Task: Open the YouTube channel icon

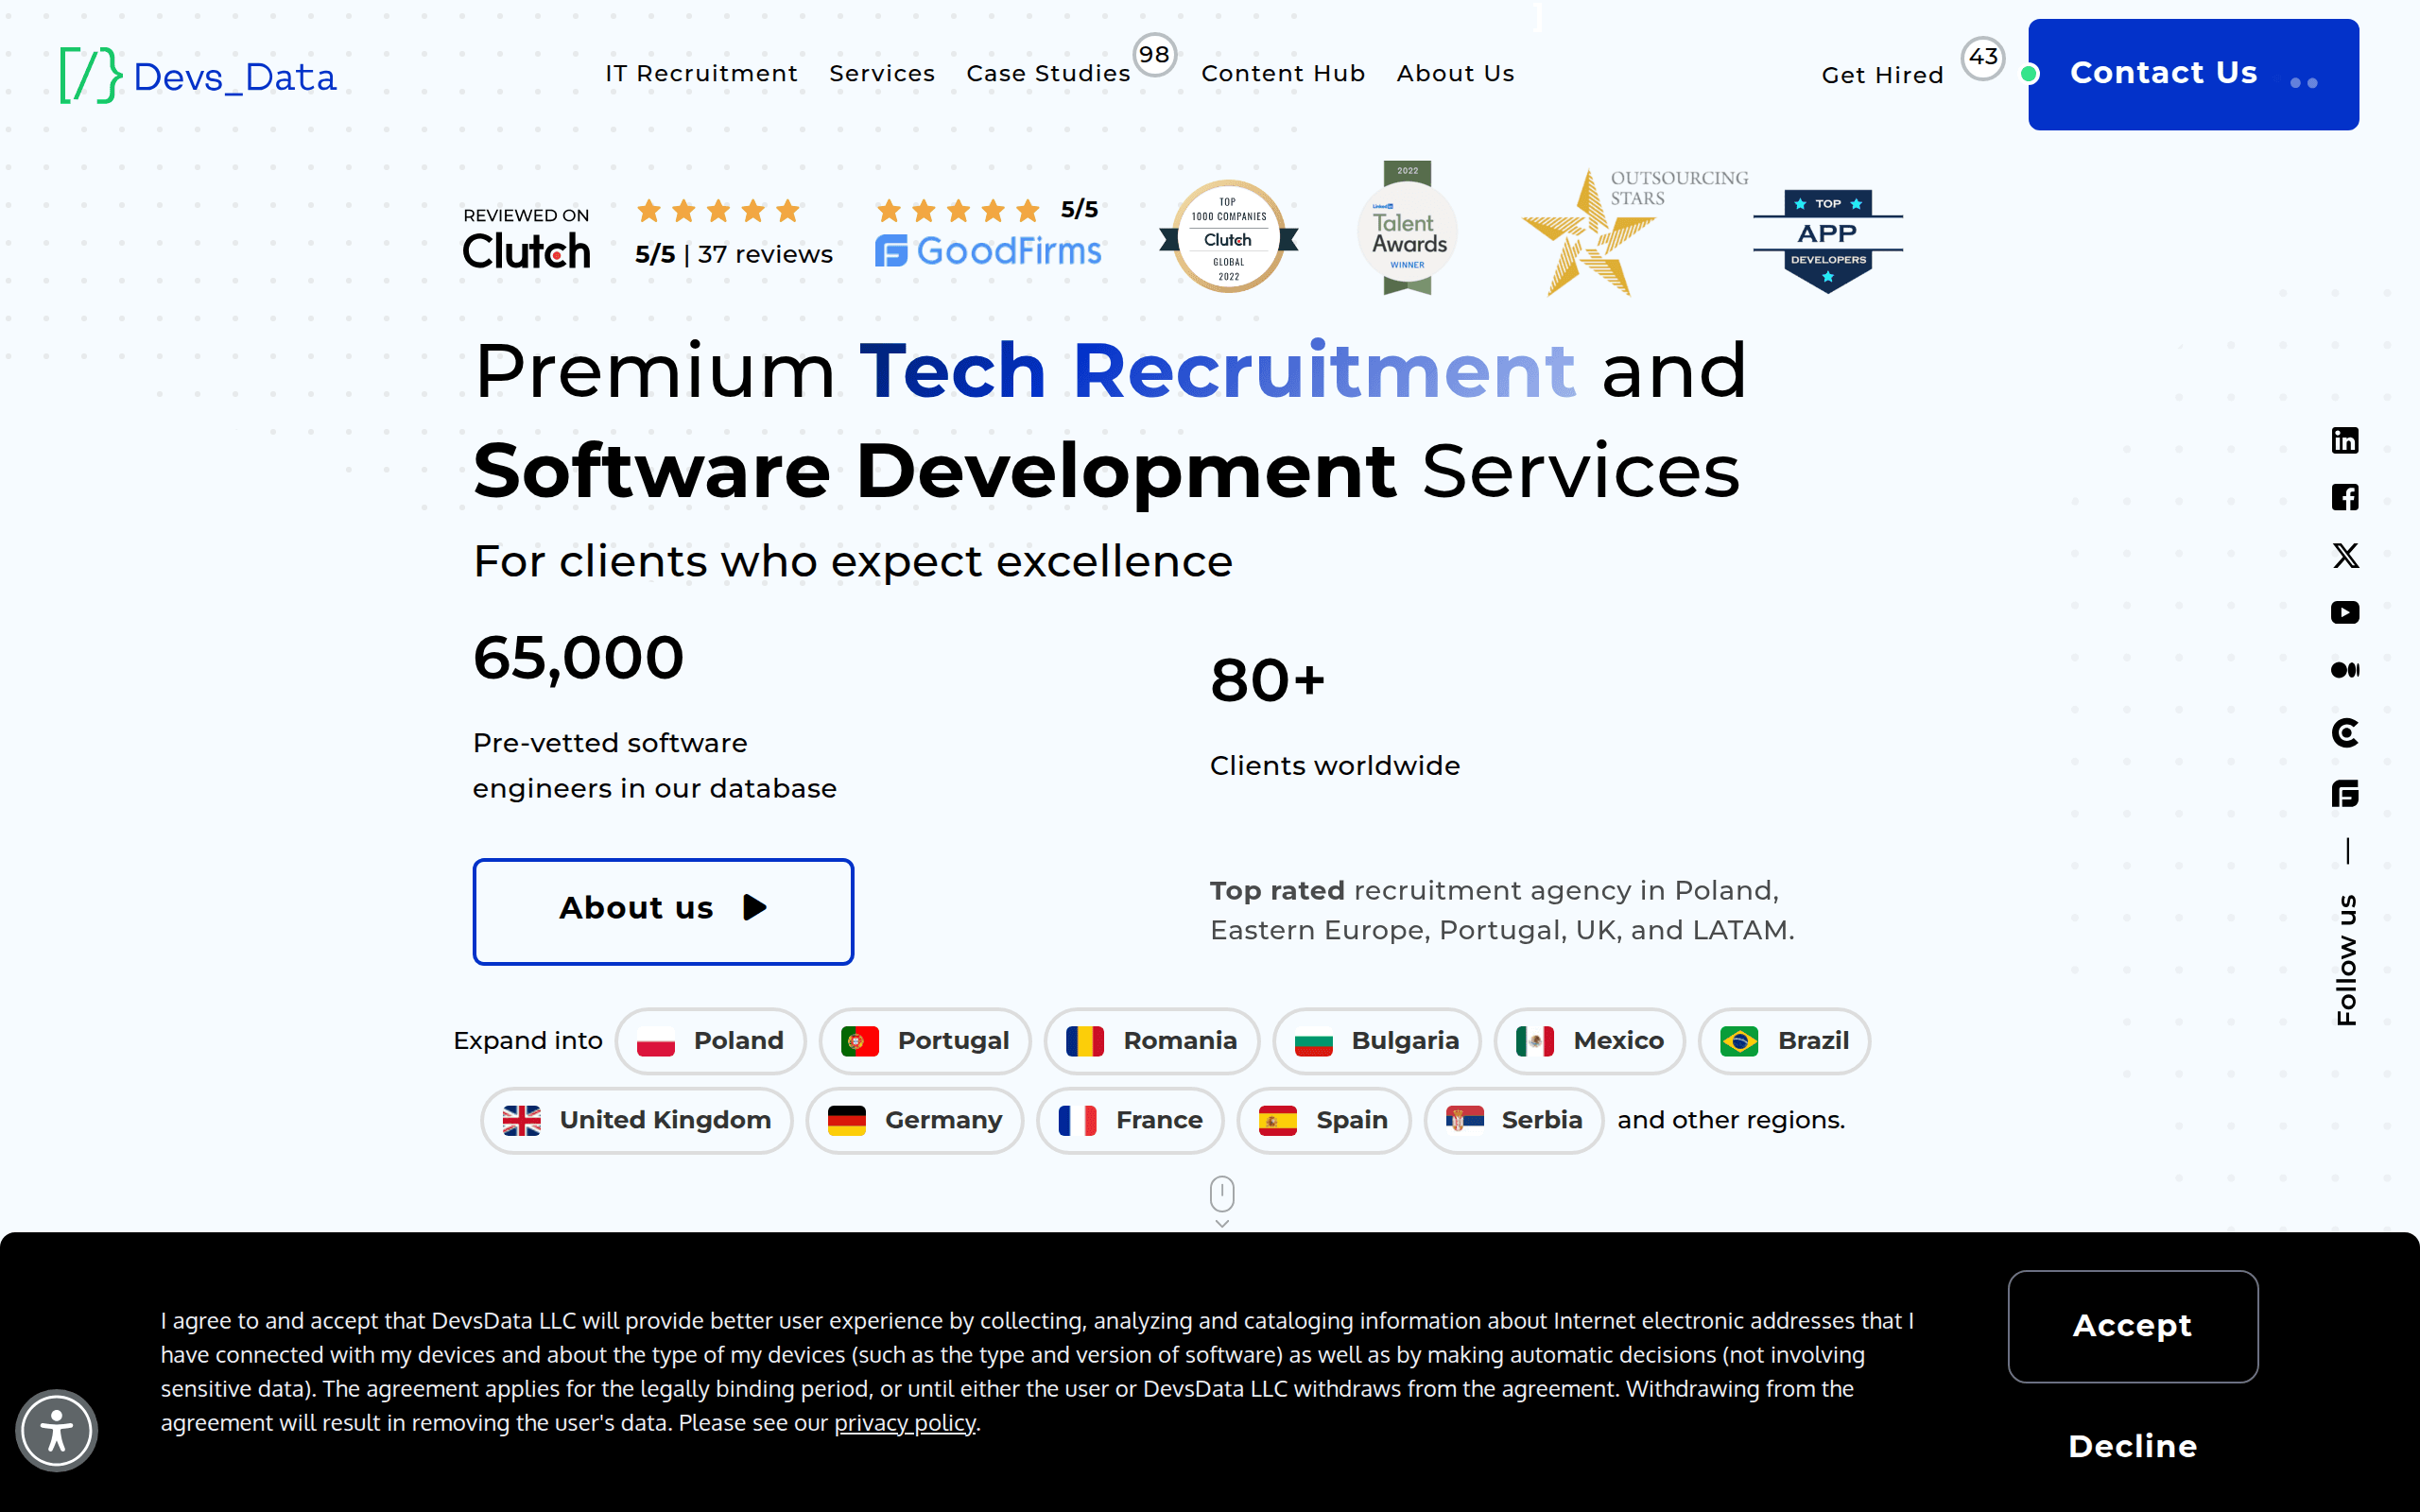Action: [x=2345, y=612]
